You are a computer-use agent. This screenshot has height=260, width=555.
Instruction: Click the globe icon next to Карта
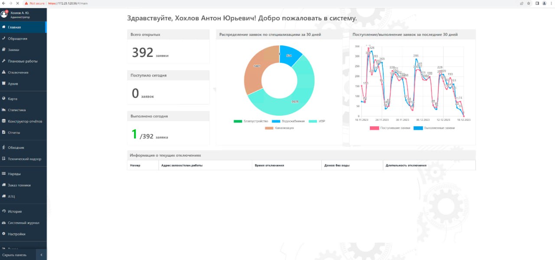[3, 99]
